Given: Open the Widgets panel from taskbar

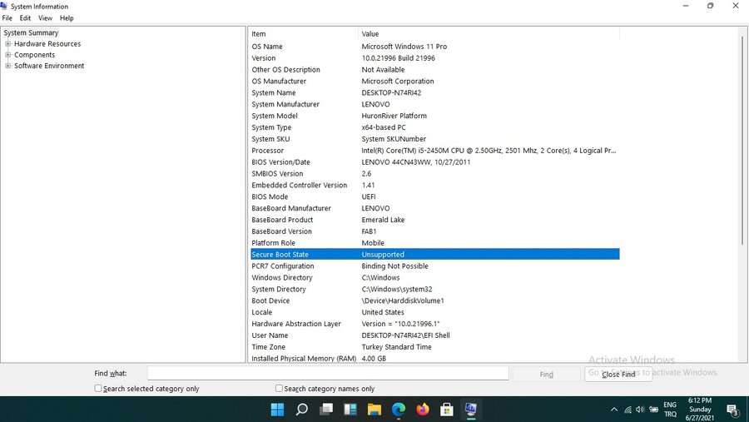Looking at the screenshot, I should [x=350, y=410].
